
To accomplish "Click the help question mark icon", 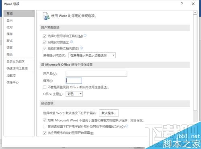I will point(182,4).
